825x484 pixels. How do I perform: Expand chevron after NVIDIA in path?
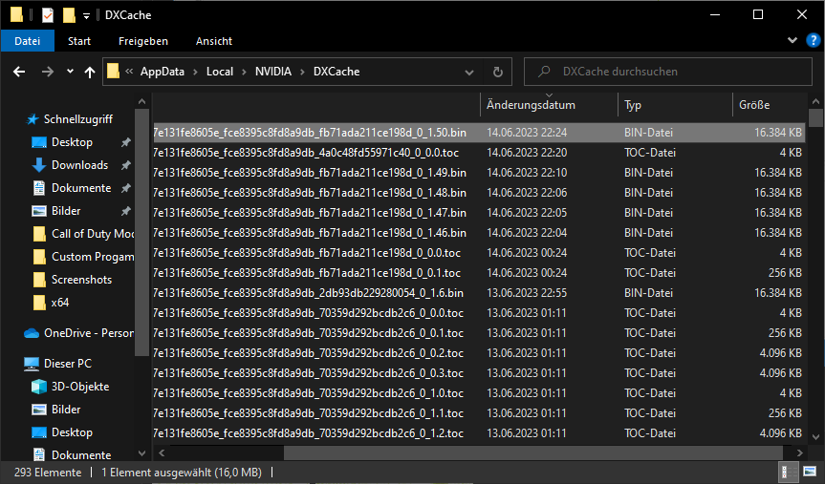click(302, 72)
